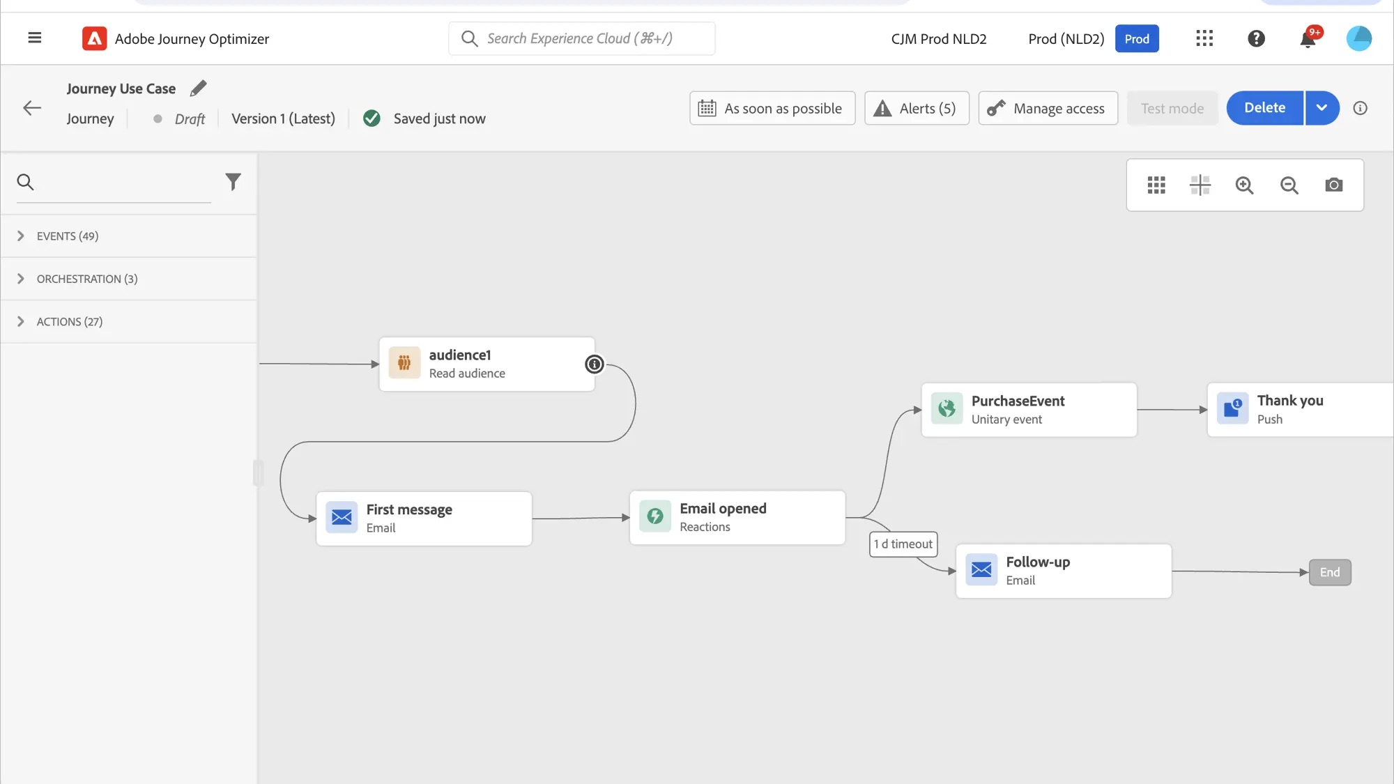Viewport: 1394px width, 784px height.
Task: Open Alerts (5) from the header
Action: click(x=917, y=108)
